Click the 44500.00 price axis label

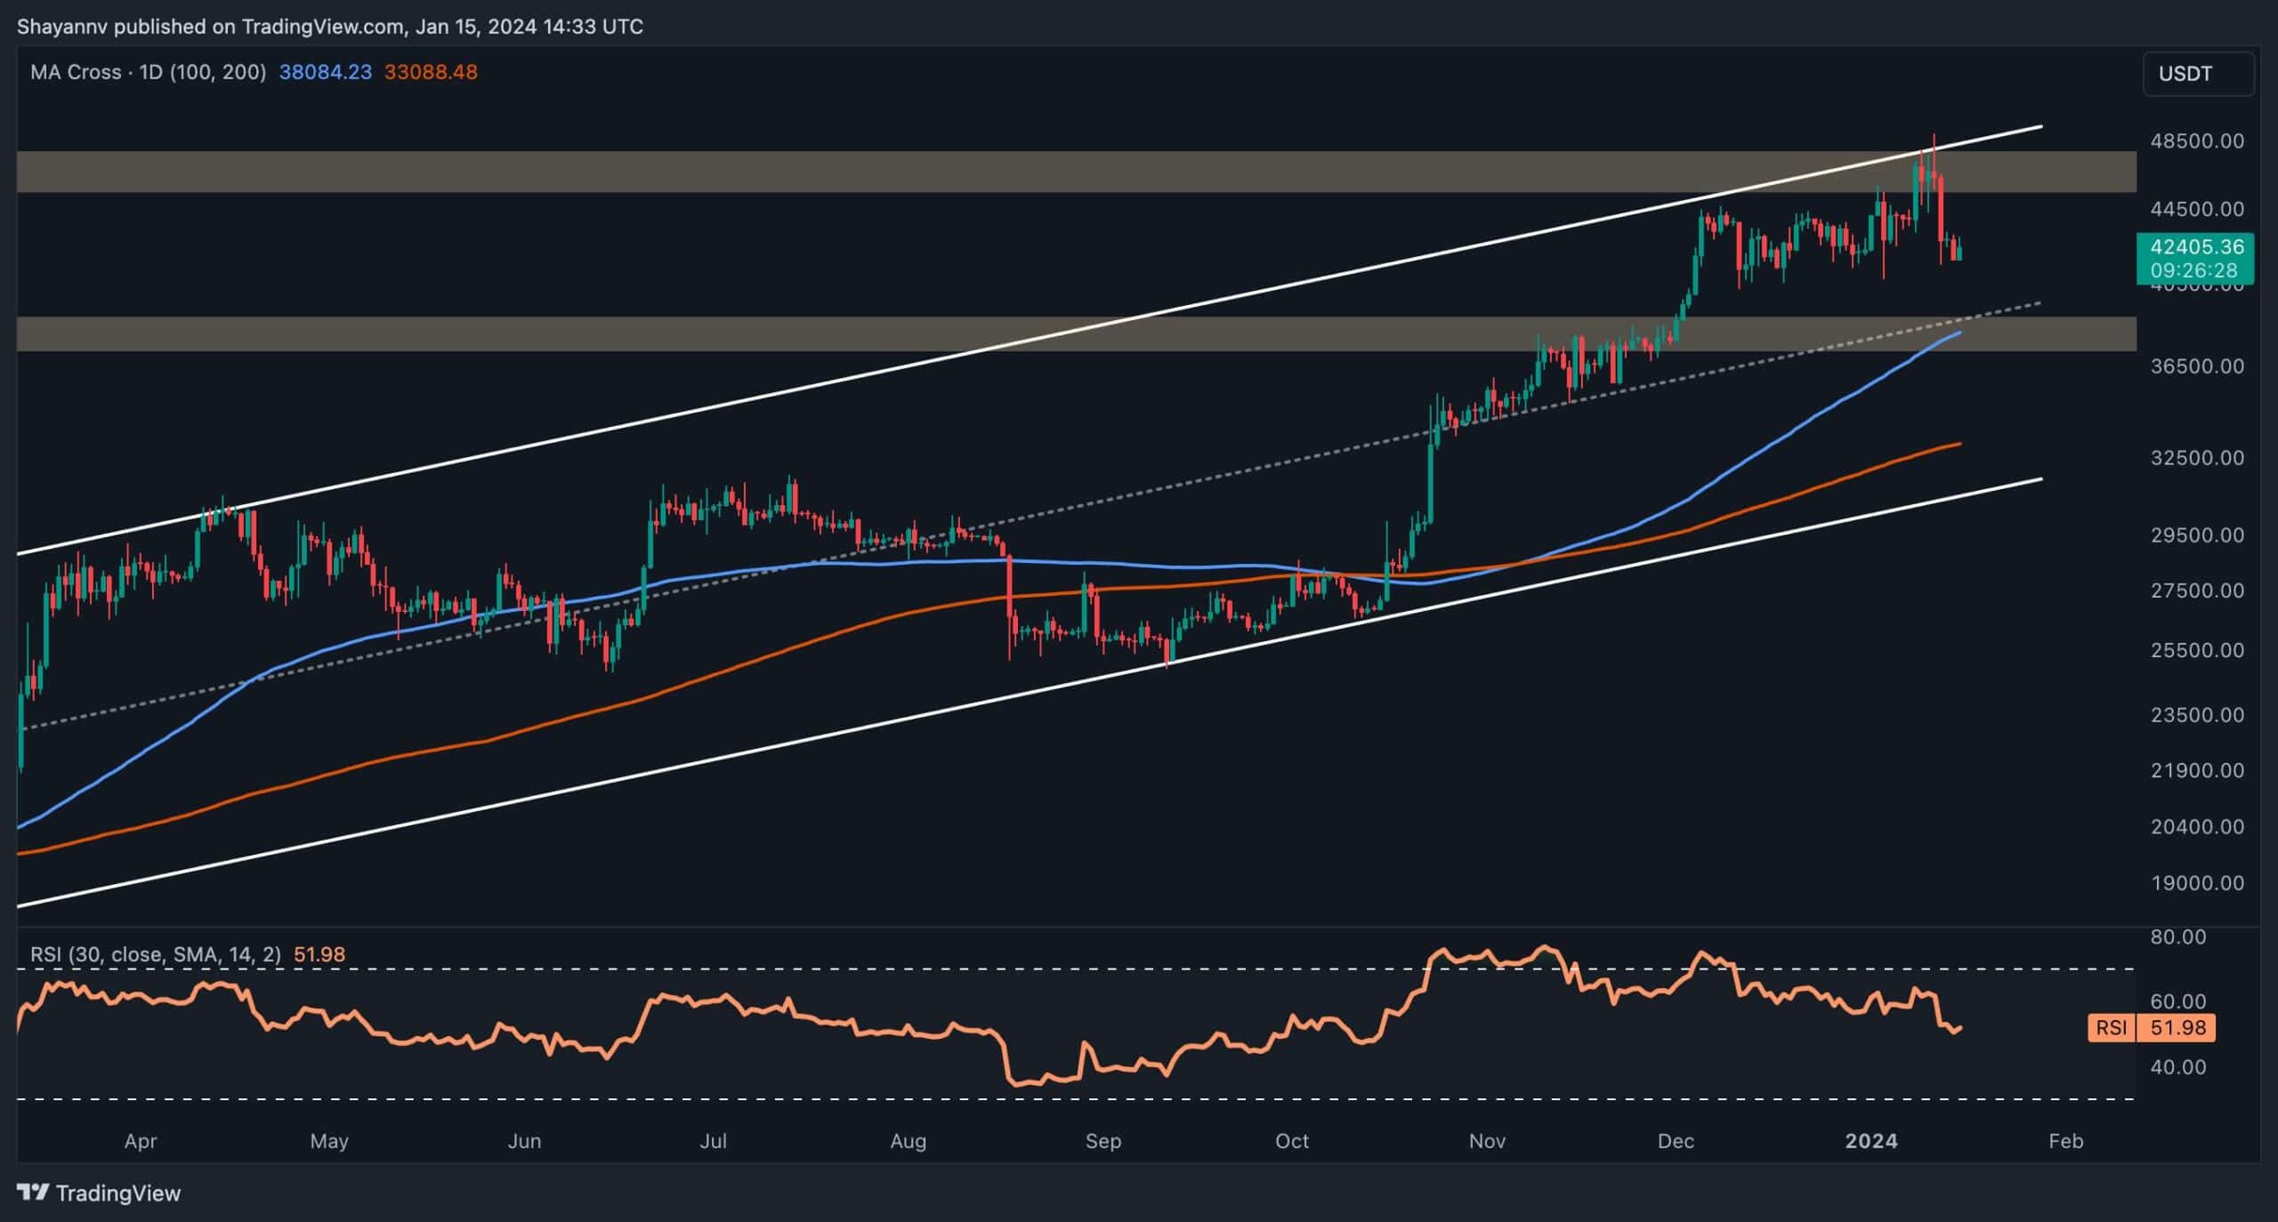[2196, 209]
